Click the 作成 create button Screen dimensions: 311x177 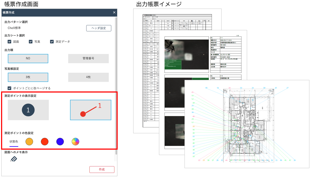(102, 169)
